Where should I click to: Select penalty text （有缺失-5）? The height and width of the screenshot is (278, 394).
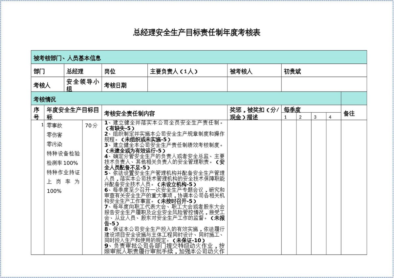coord(120,128)
